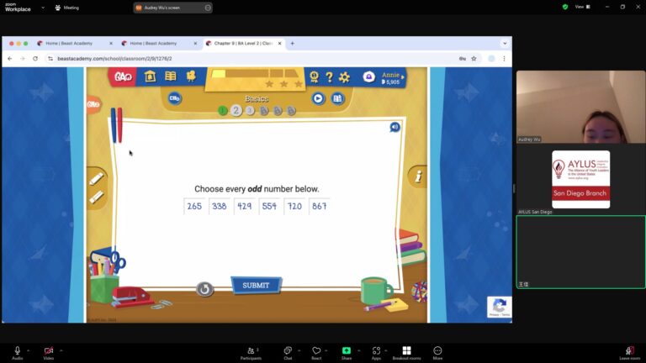Click the yellow progress bar with stars
Viewport: 646px width, 363px height.
coord(255,78)
